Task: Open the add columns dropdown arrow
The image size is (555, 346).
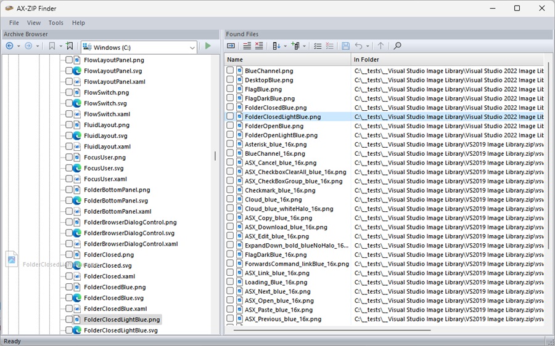Action: (x=304, y=46)
